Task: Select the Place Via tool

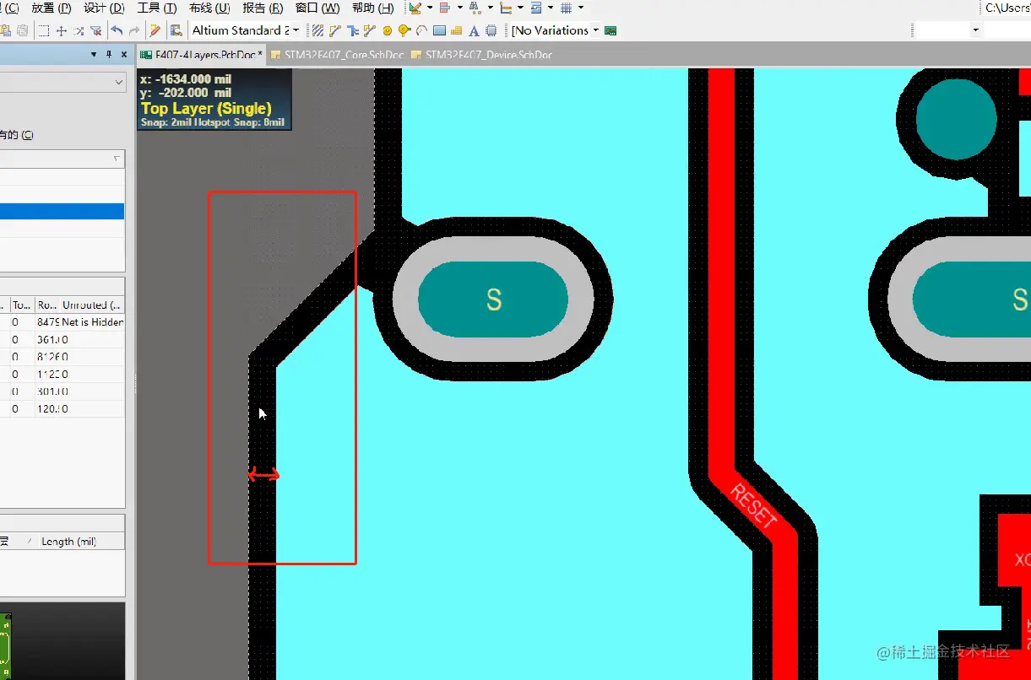Action: tap(404, 30)
